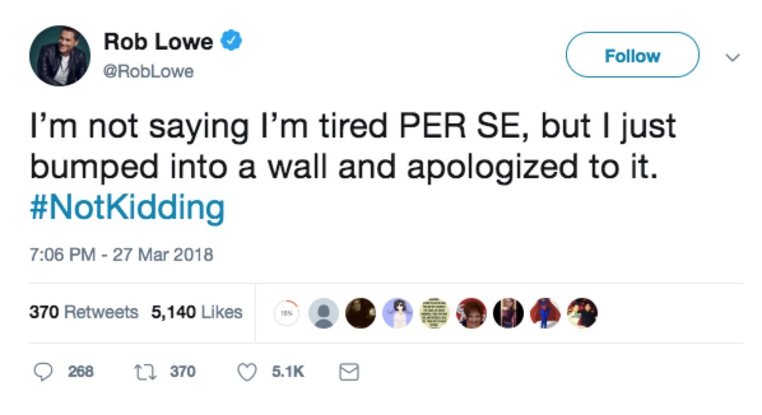Viewport: 762px width, 415px height.
Task: Open the anonymous gray silhouette liker avatar
Action: point(324,313)
